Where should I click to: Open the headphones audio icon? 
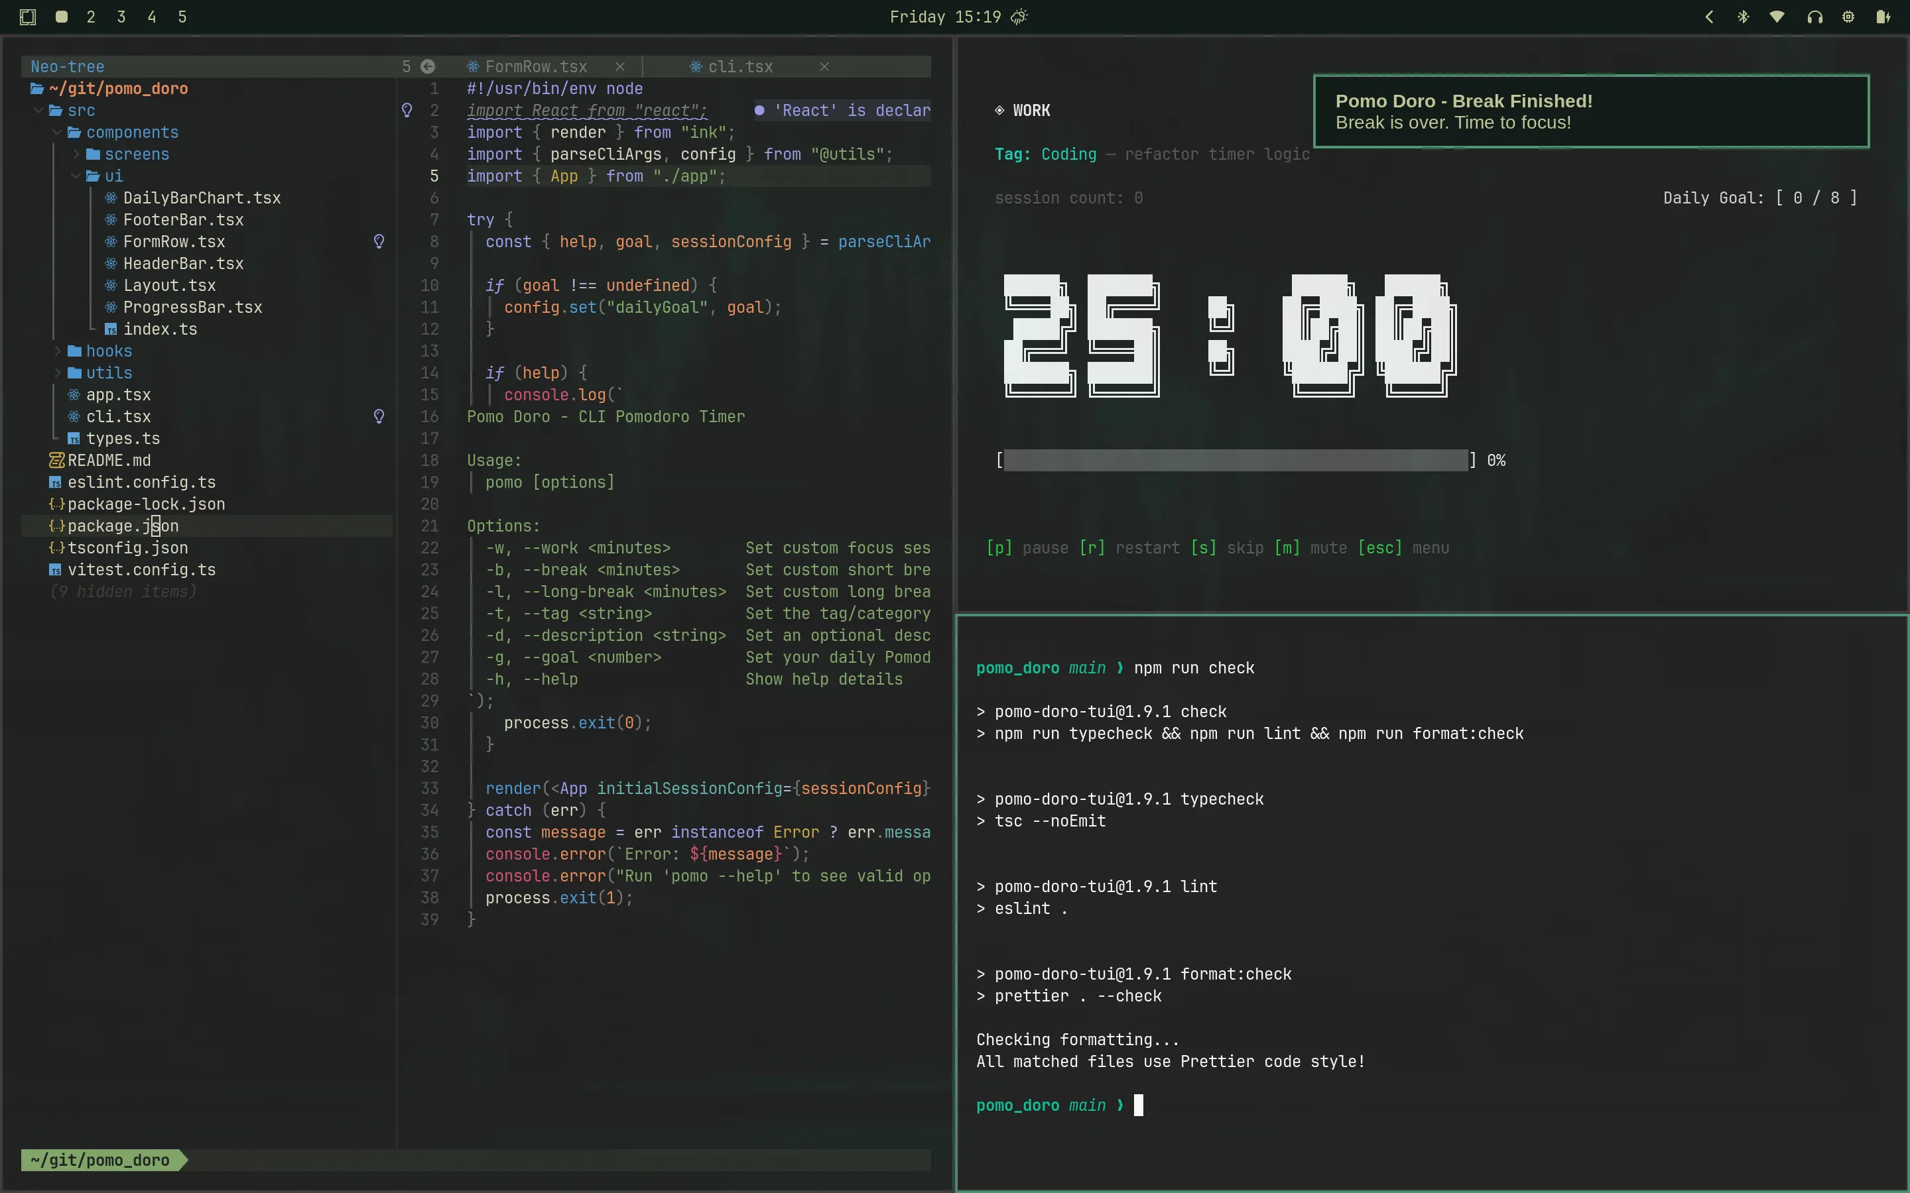pyautogui.click(x=1814, y=17)
